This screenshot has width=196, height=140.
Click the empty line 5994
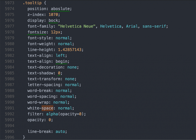coord(77,126)
